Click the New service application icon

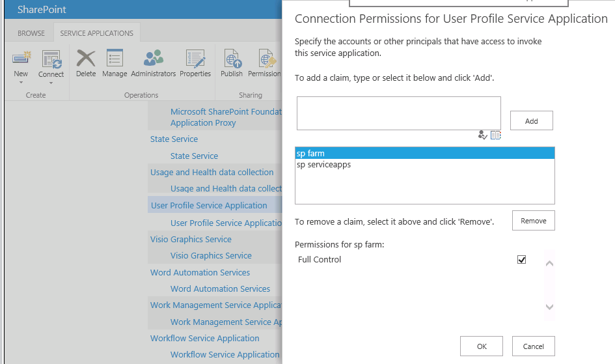point(21,59)
